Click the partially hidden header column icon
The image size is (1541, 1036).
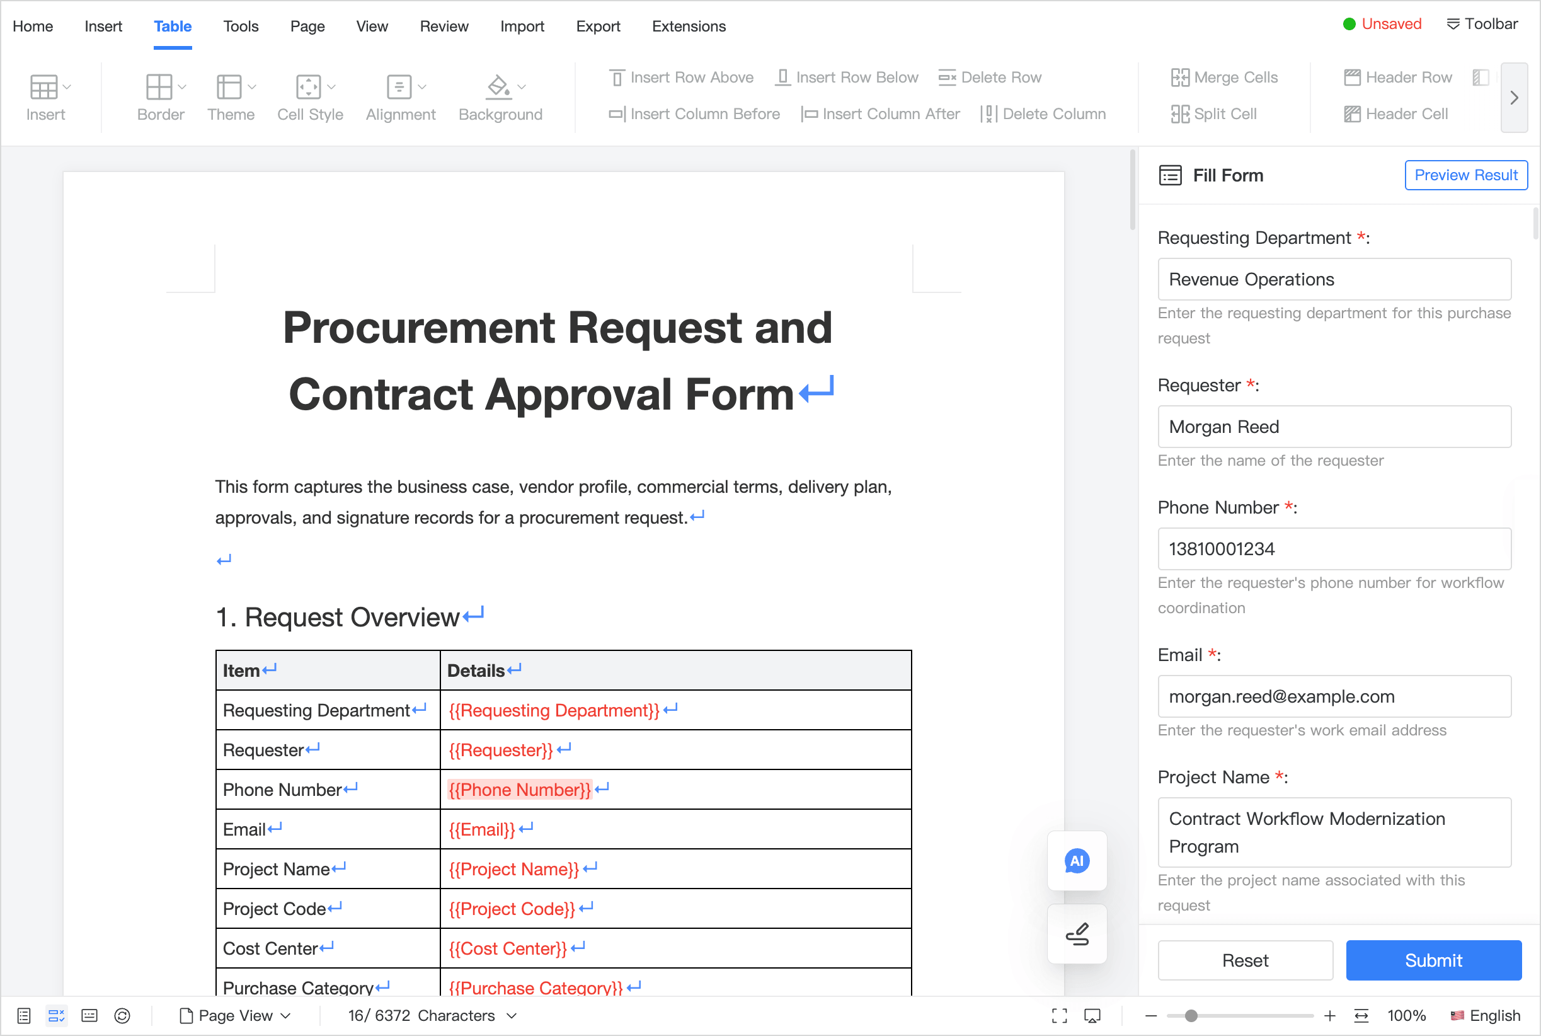click(x=1481, y=78)
